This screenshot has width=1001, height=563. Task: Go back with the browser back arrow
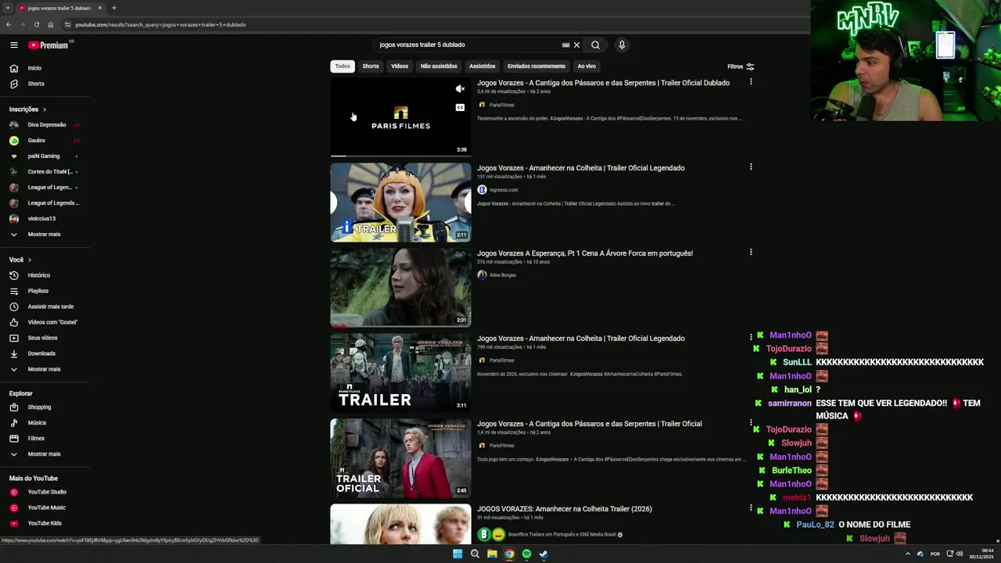pos(9,24)
